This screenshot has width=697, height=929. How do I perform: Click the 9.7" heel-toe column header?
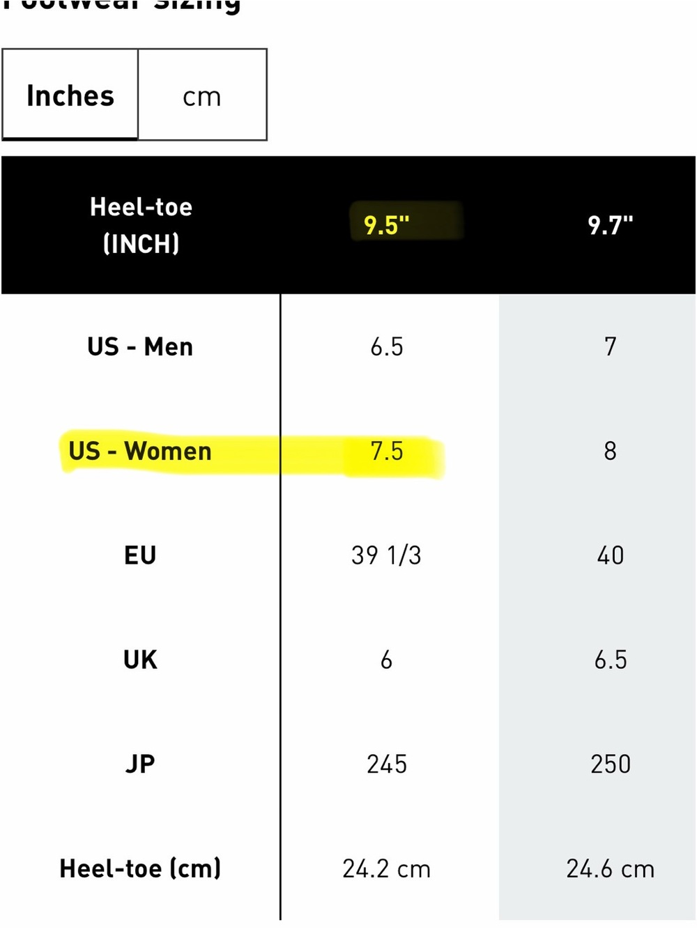point(611,225)
